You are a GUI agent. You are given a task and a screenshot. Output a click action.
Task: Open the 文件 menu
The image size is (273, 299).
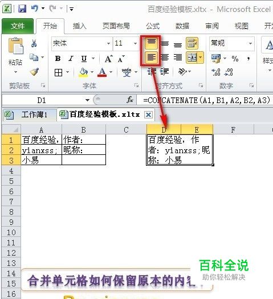[18, 26]
